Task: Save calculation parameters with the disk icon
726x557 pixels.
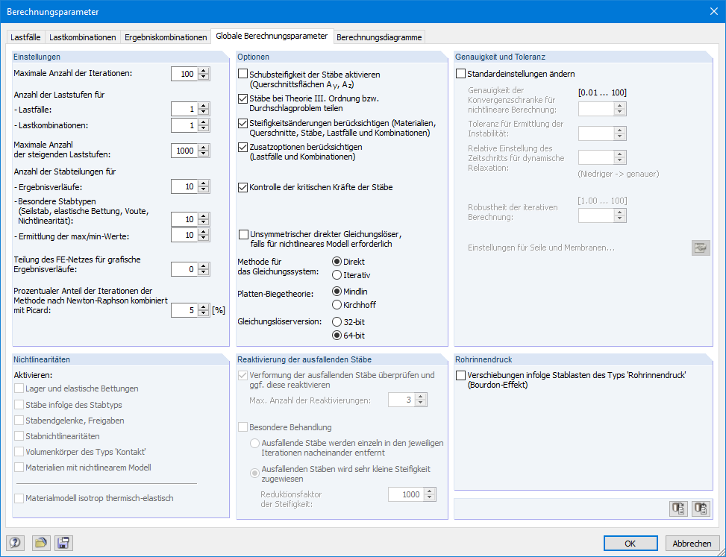Action: (63, 543)
